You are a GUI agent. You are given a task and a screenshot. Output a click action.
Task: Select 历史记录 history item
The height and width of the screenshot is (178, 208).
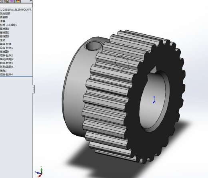pyautogui.click(x=5, y=14)
